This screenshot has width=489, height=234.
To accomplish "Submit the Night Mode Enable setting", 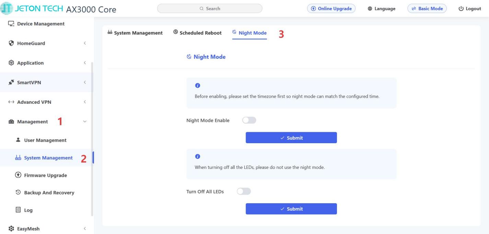I will (291, 138).
